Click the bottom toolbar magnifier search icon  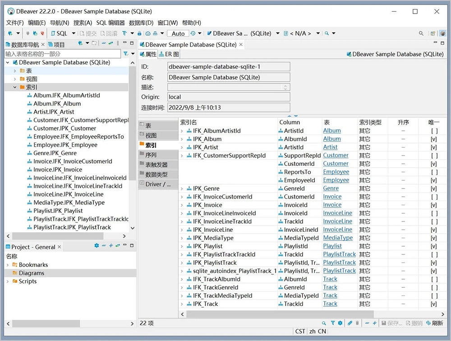(x=324, y=323)
